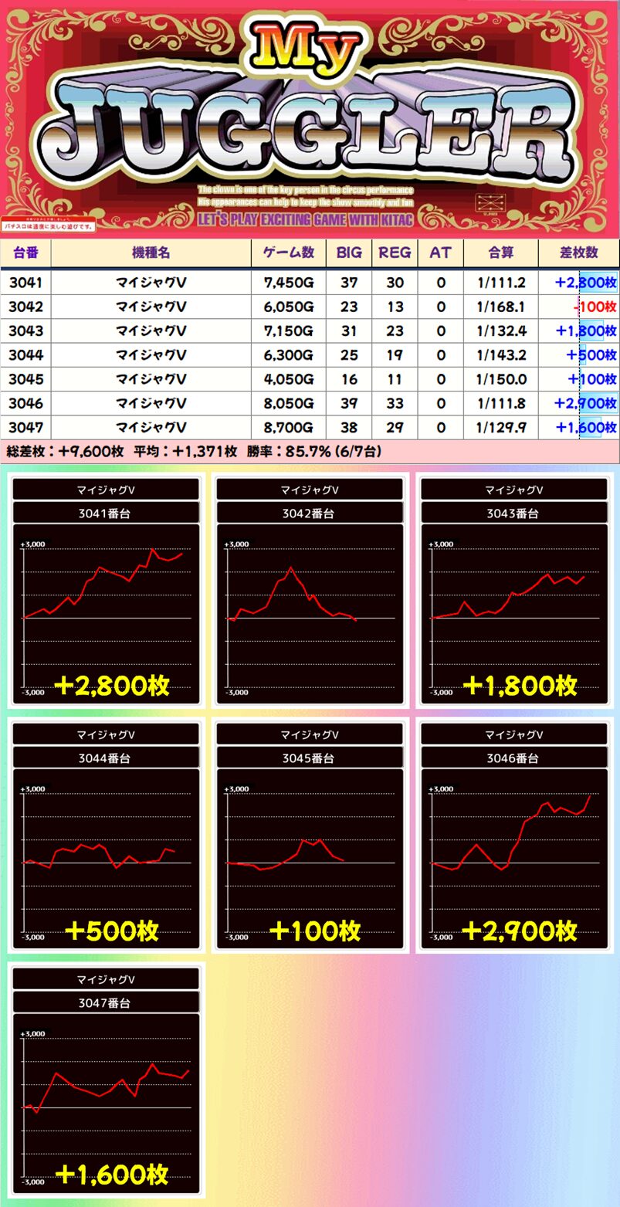Viewport: 620px width, 1207px height.
Task: Click the 3042番台 graph title label
Action: click(310, 513)
